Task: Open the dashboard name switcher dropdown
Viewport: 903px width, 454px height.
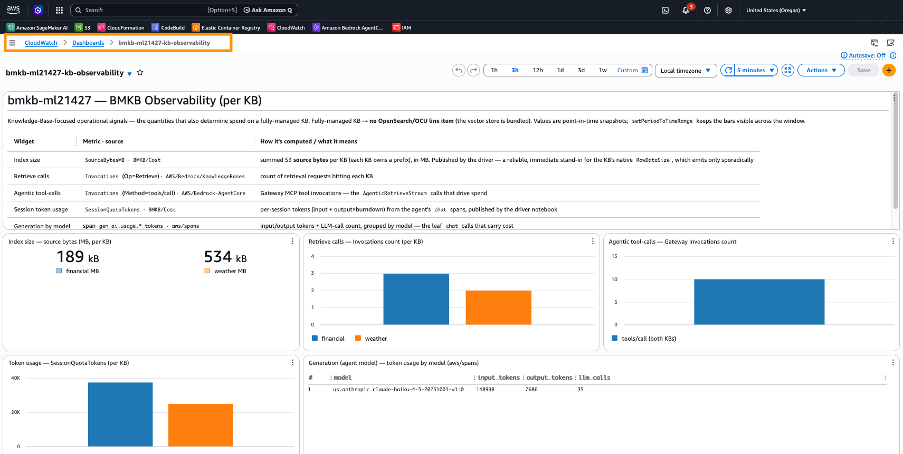Action: pos(129,74)
